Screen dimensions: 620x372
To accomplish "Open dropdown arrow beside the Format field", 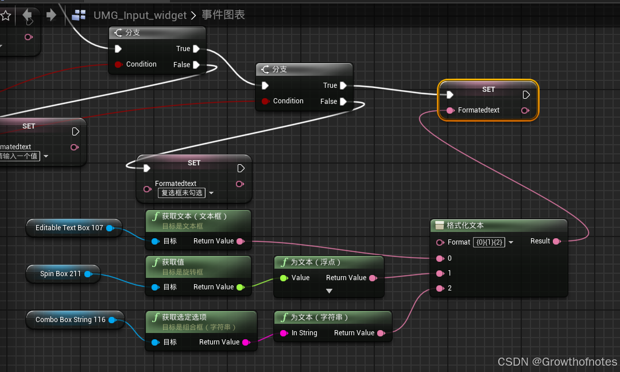I will pyautogui.click(x=511, y=242).
